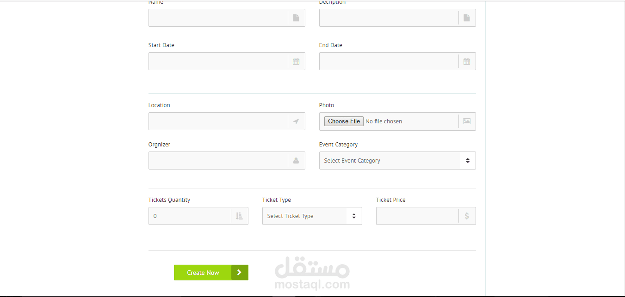Focus the Tickets Quantity input field
The image size is (625, 297).
point(198,216)
